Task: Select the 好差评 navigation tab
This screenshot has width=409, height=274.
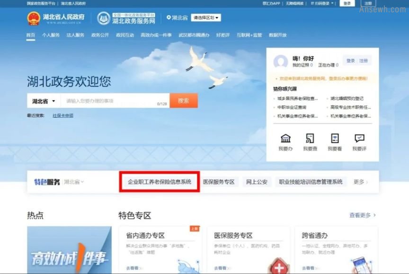Action: (x=223, y=35)
